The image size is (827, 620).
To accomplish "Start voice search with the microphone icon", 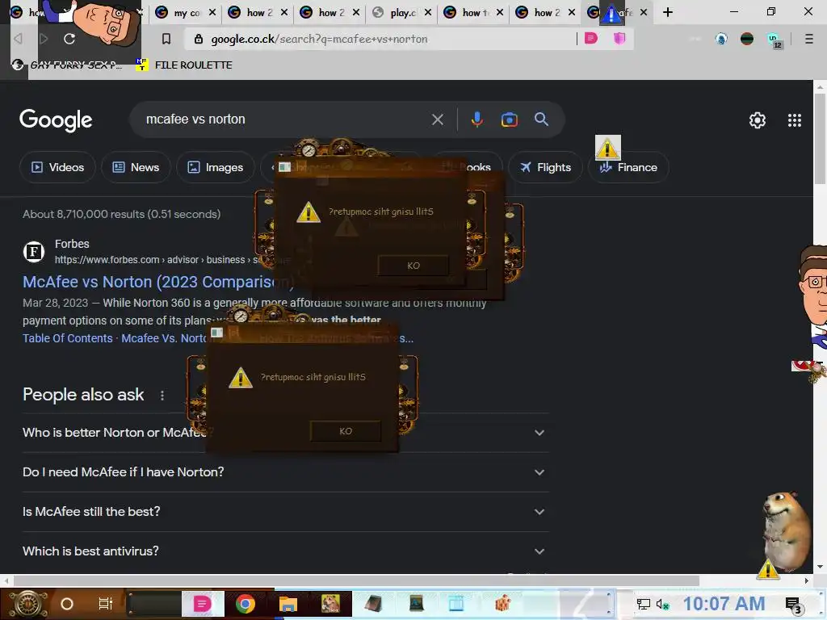I will click(476, 119).
